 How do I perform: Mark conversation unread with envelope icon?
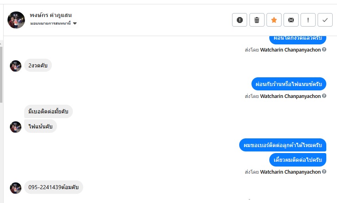point(291,20)
